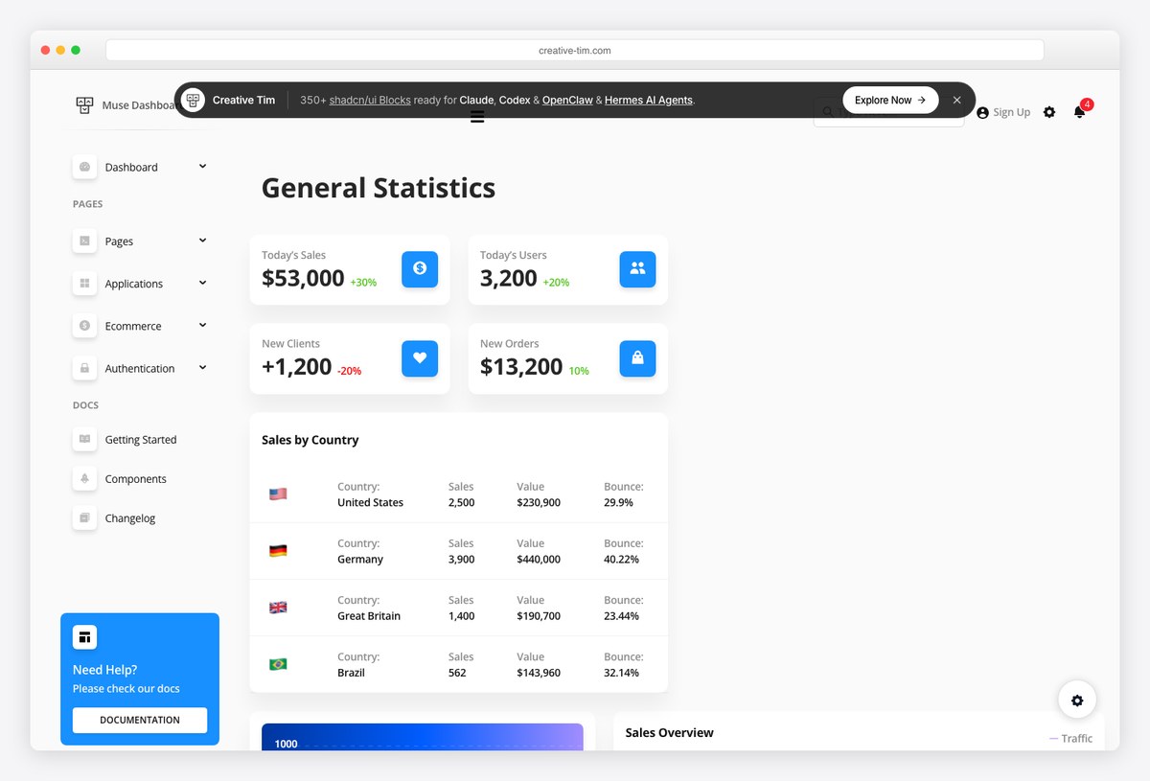The height and width of the screenshot is (781, 1150).
Task: Click the user icon next to Sign Up
Action: pos(982,113)
